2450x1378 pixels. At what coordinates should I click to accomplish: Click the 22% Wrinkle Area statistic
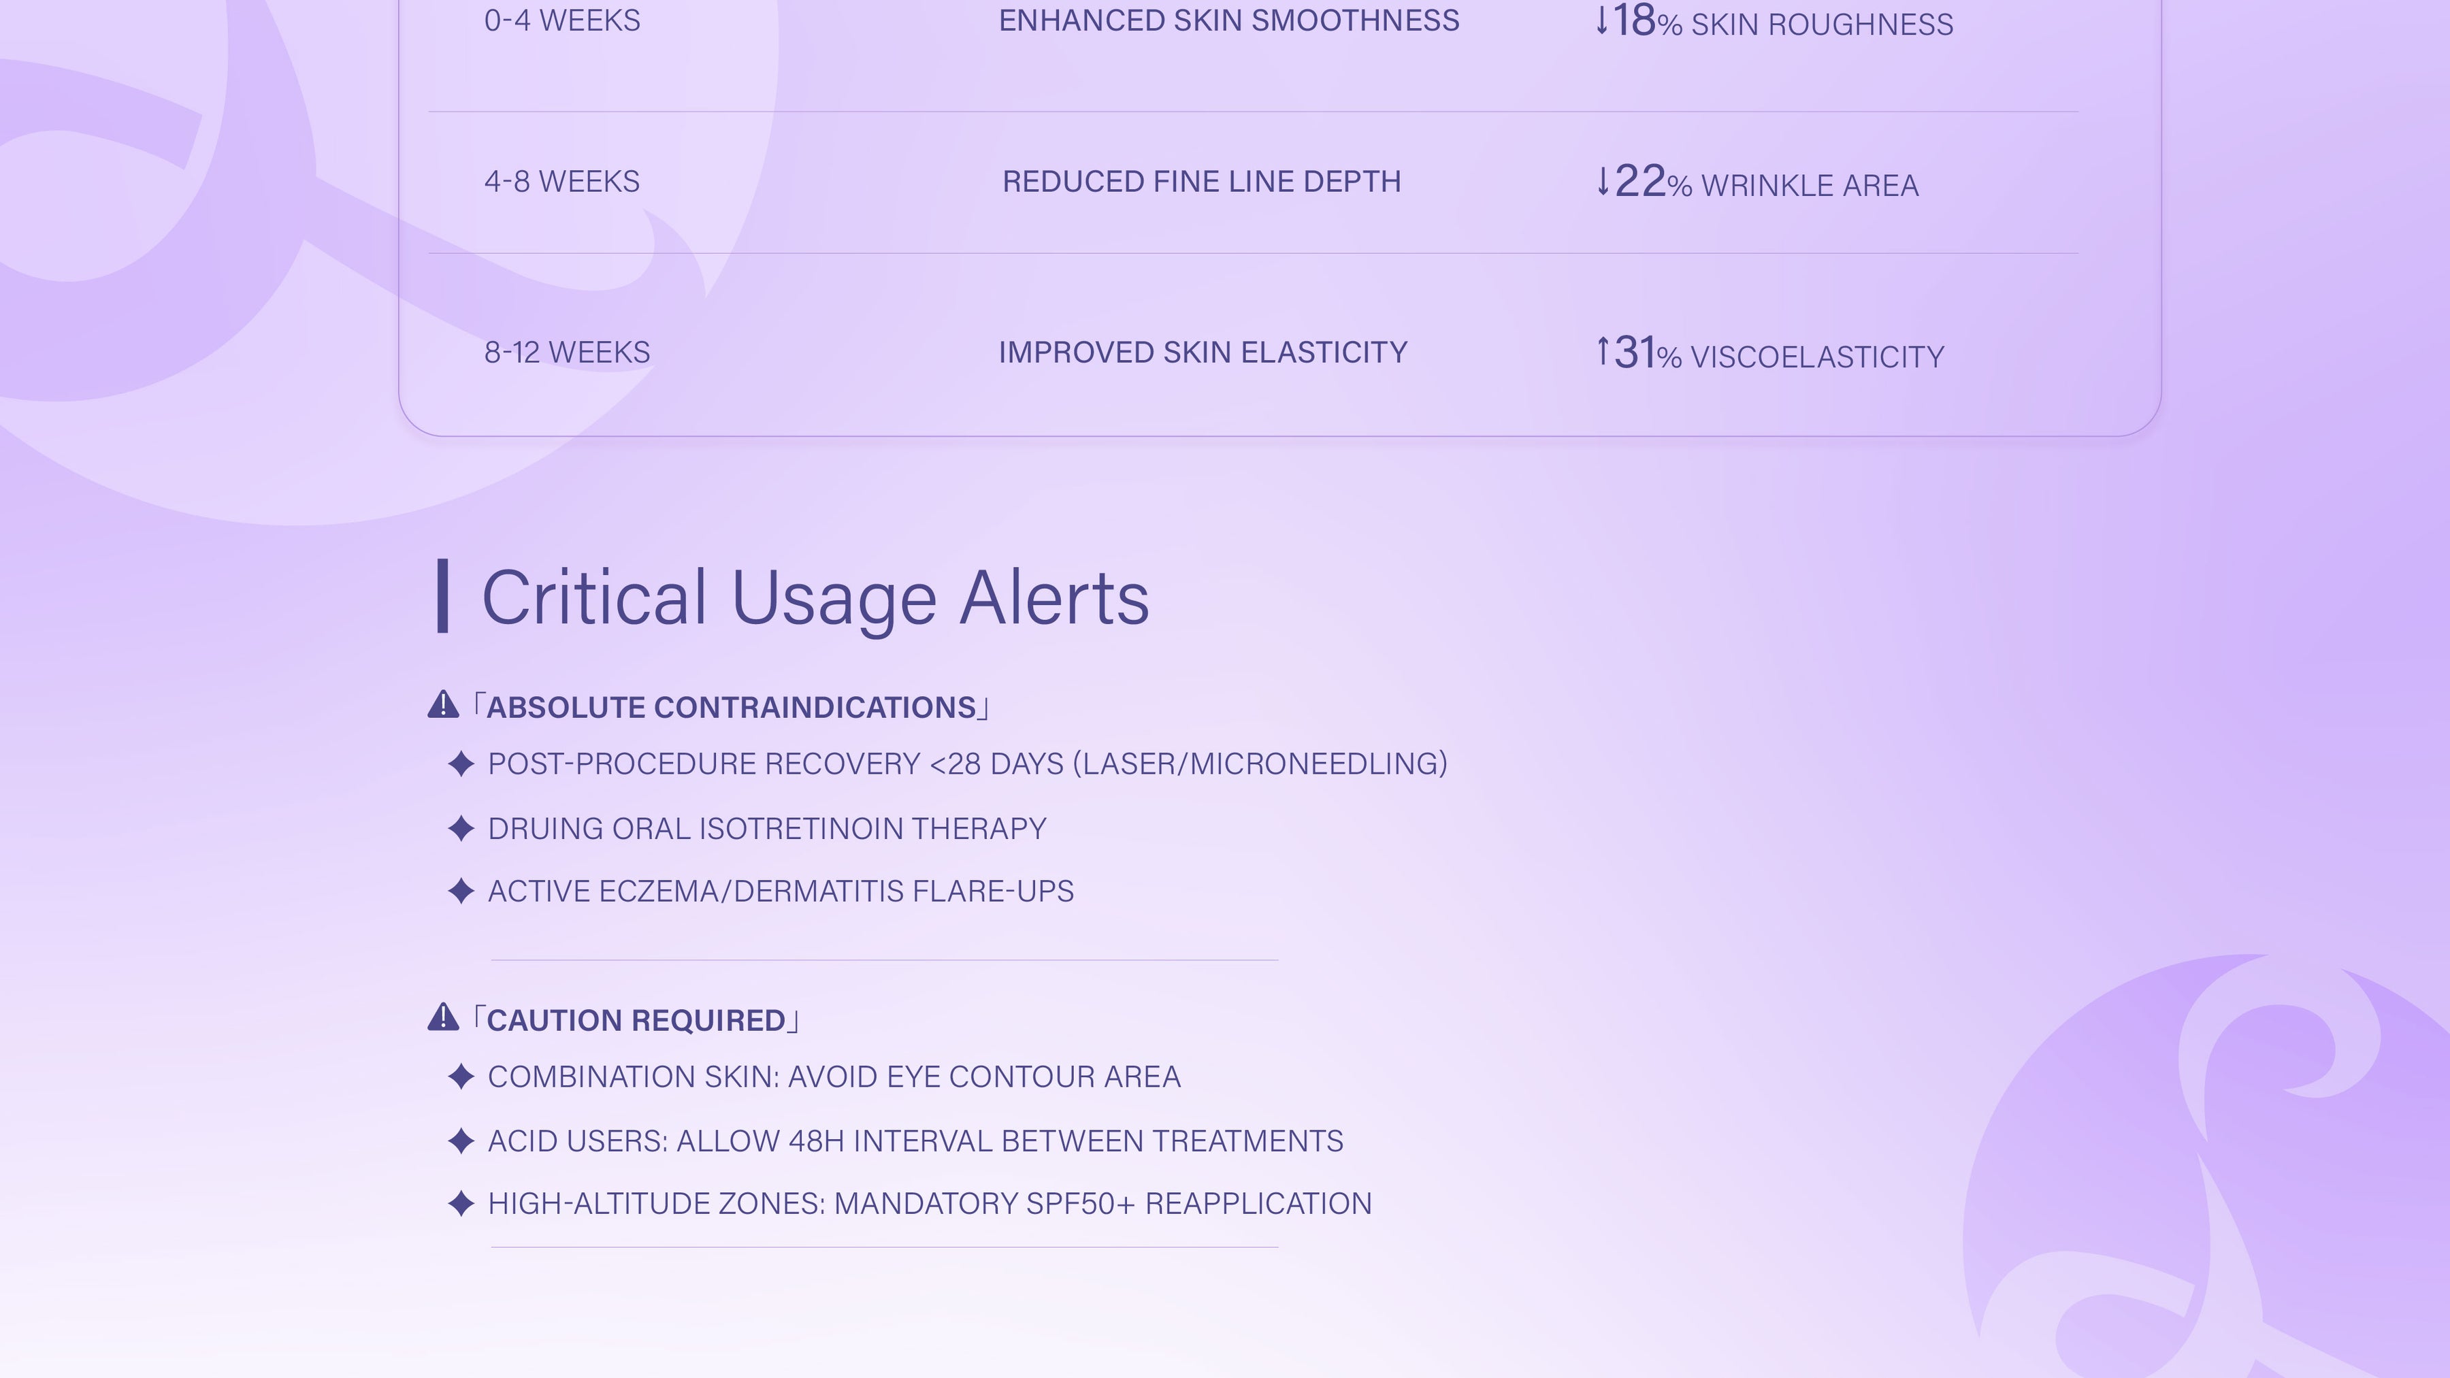tap(1757, 182)
